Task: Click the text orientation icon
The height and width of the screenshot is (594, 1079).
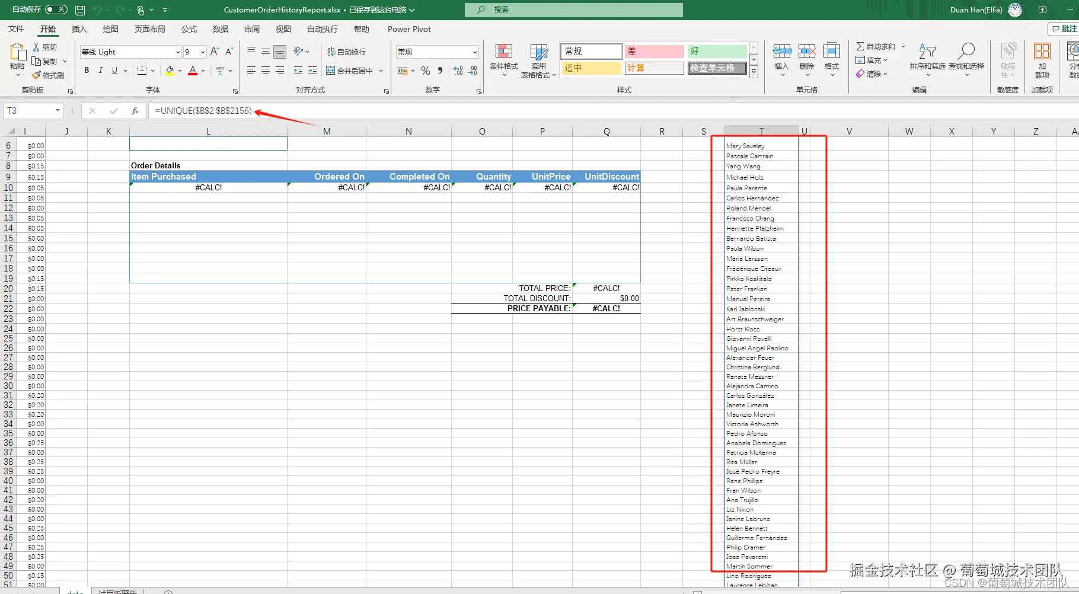Action: (298, 52)
